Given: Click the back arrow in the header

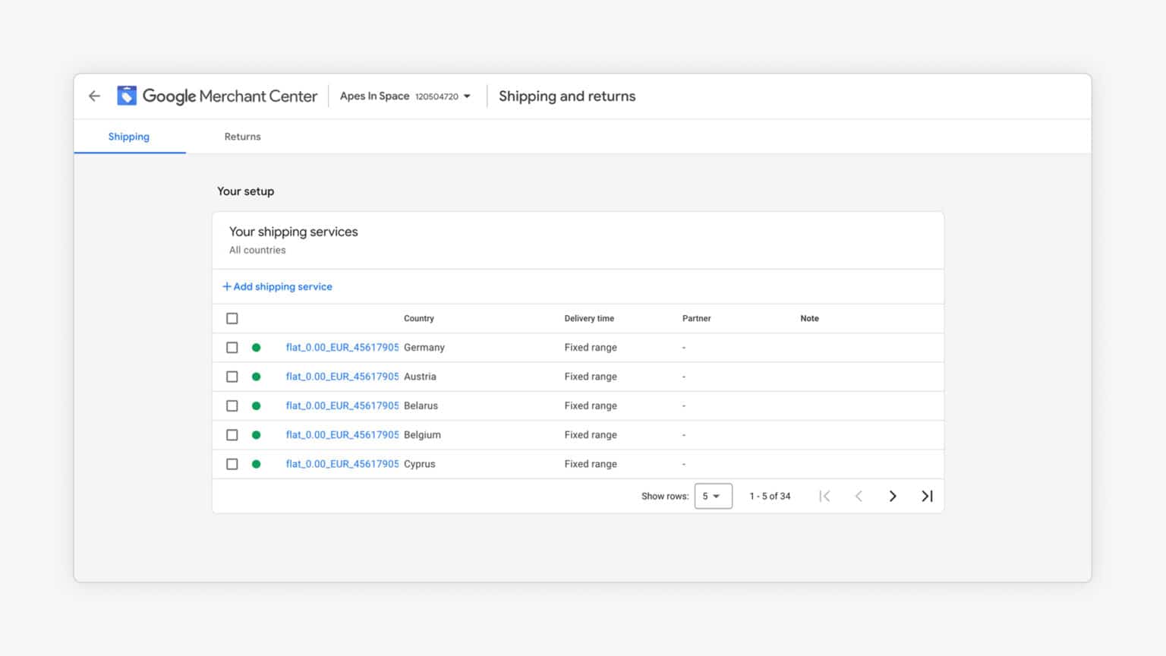Looking at the screenshot, I should [94, 96].
